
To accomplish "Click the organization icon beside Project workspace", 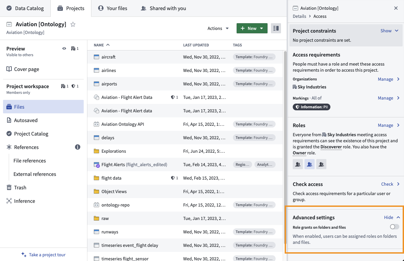I will point(63,86).
